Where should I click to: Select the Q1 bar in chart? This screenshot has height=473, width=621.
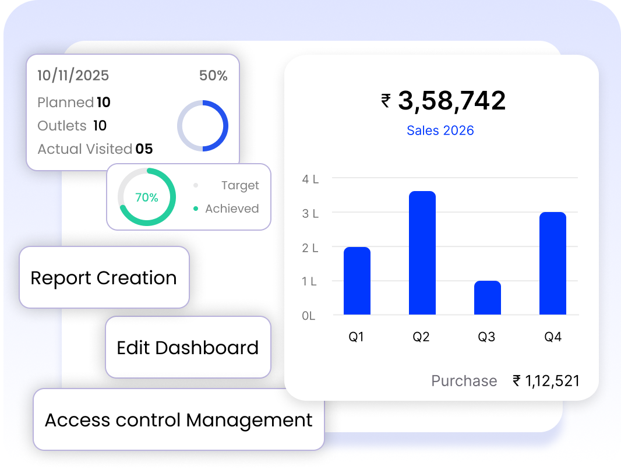point(357,281)
